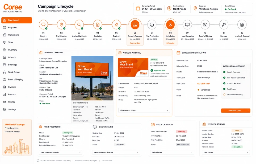256x164 pixels.
Task: Click the Scheduled Installation calendar icon
Action: [x=178, y=53]
